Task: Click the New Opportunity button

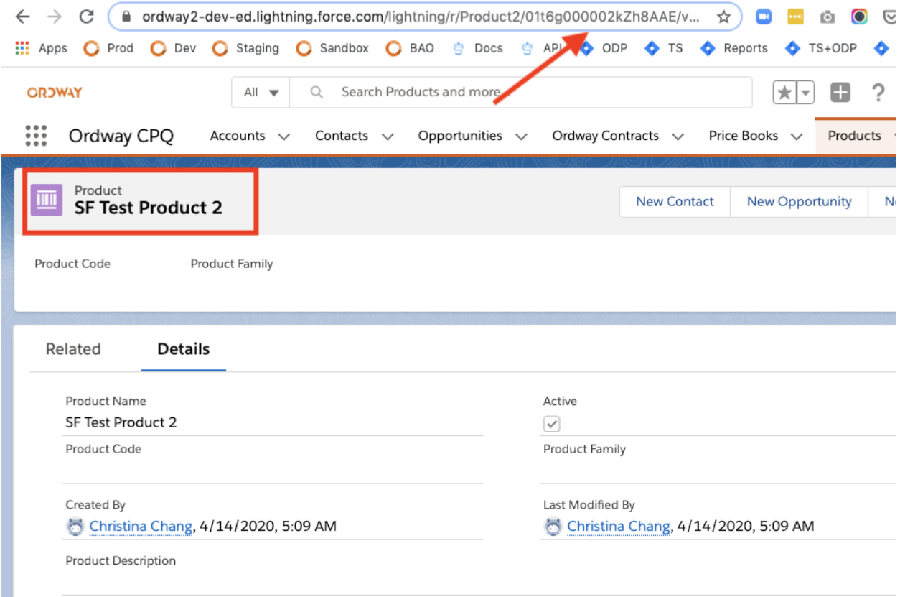Action: [x=799, y=202]
